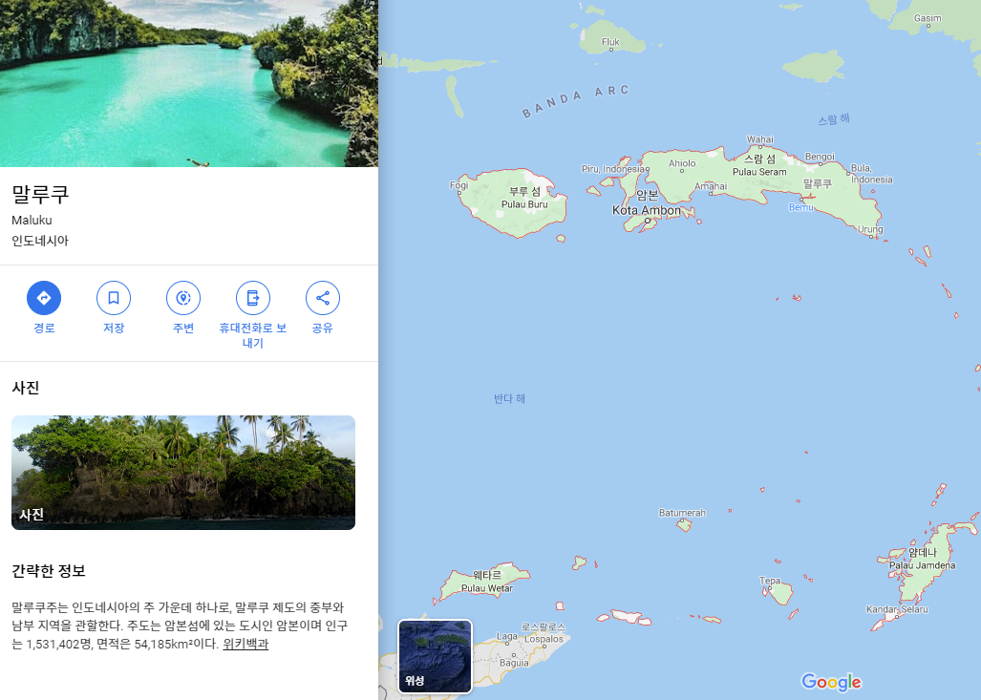Screen dimensions: 981x700
Task: Open the 위키백과 link
Action: 245,644
